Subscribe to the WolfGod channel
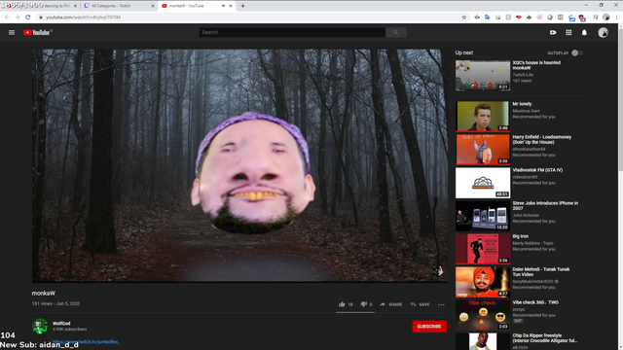This screenshot has width=623, height=350. [429, 327]
